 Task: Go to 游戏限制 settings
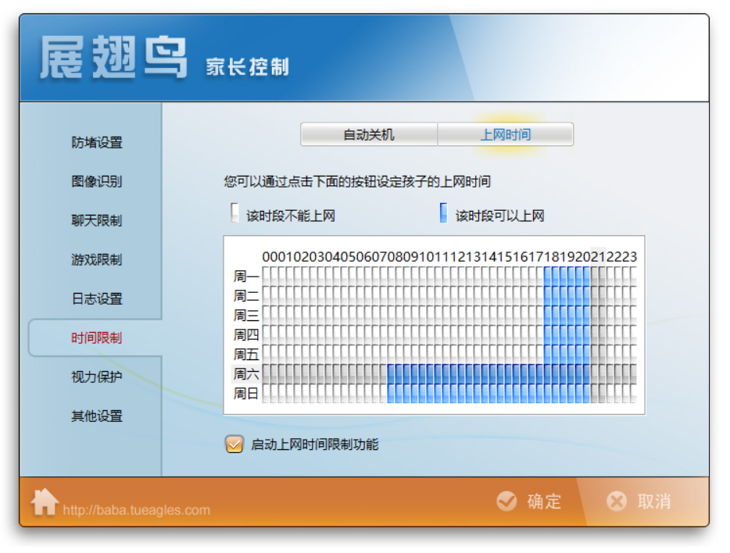(x=97, y=259)
